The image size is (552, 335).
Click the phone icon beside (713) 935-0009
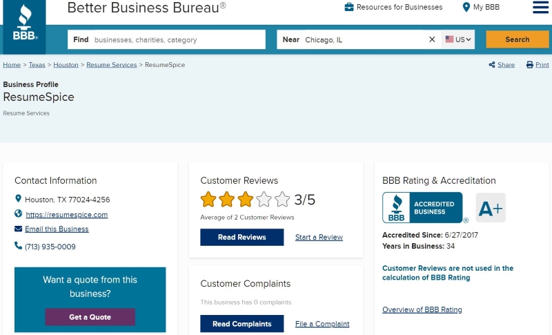19,245
